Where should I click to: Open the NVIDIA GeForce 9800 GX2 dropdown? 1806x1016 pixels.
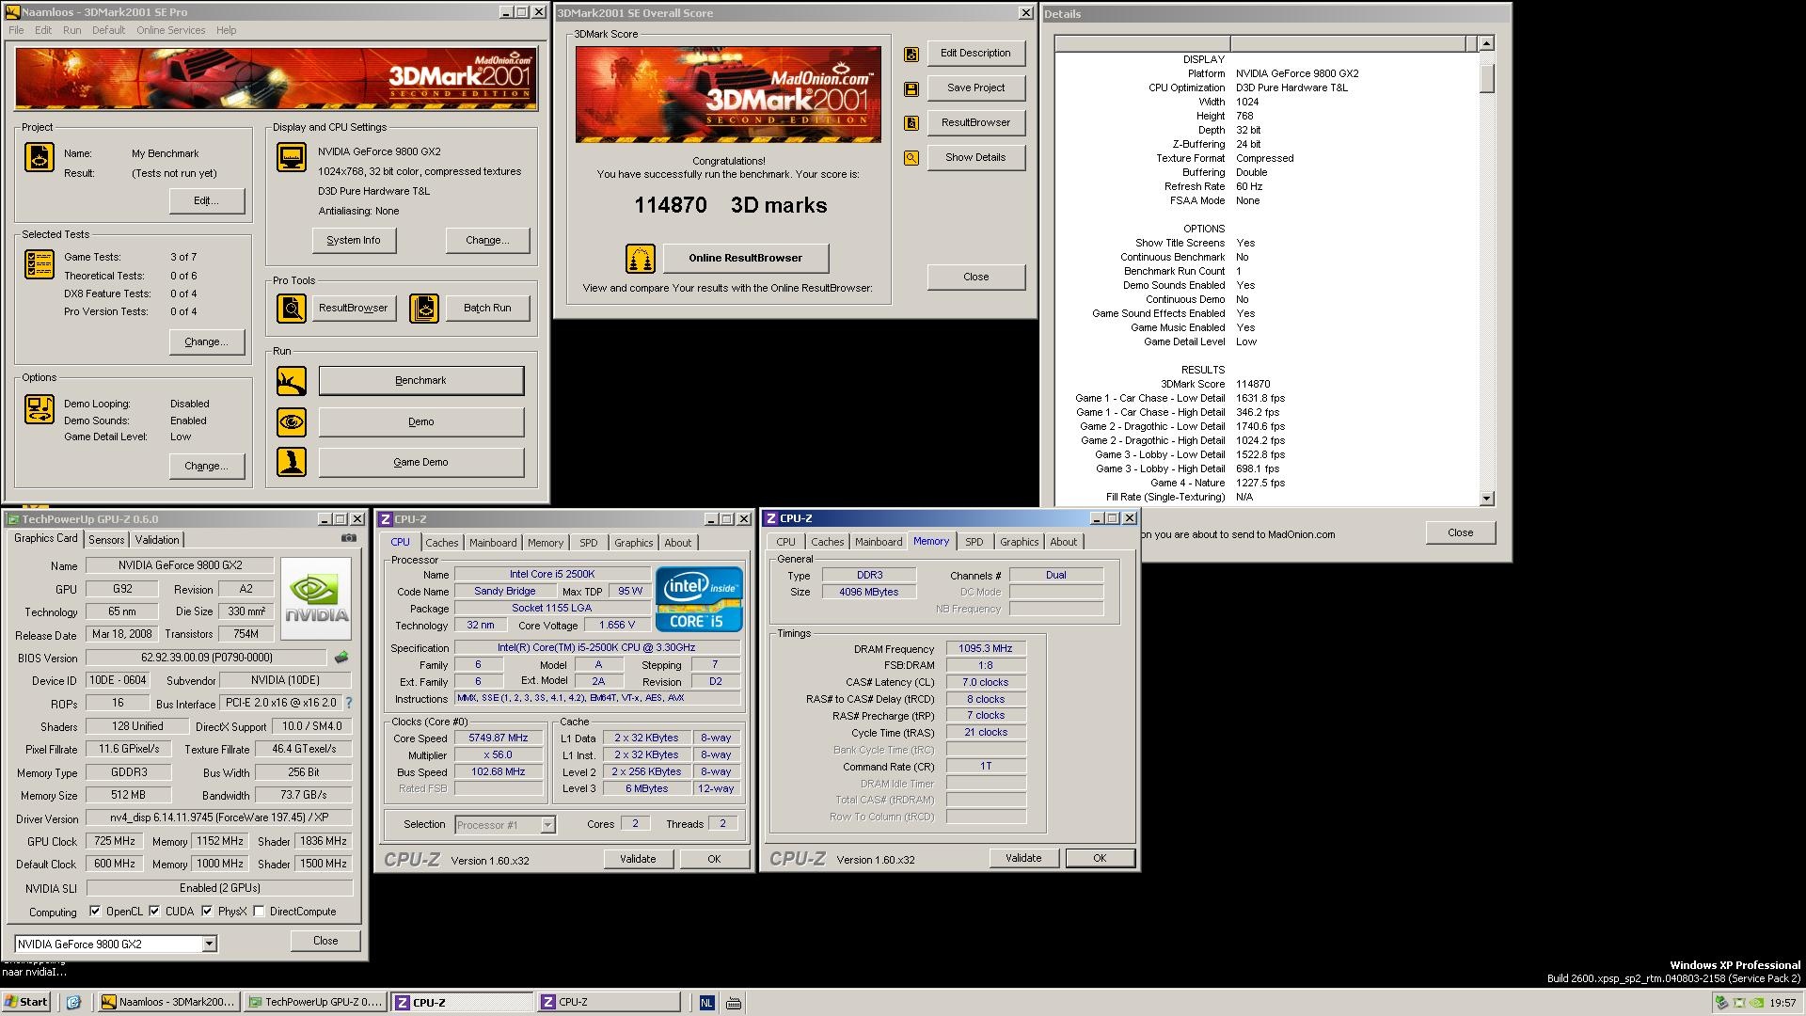(x=209, y=944)
